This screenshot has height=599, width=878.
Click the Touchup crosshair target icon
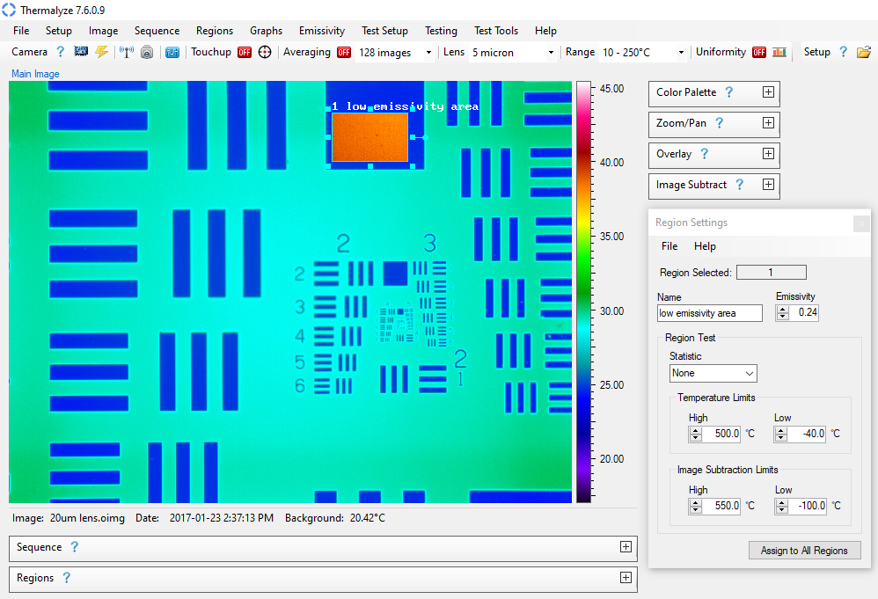pos(265,52)
